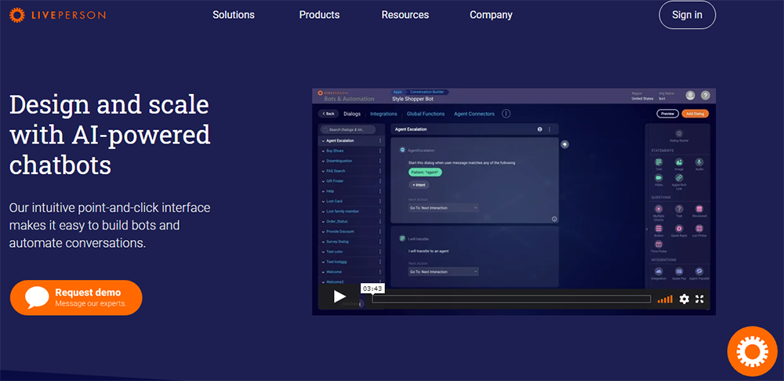The height and width of the screenshot is (381, 784).
Task: Open the orange gear chat widget
Action: (x=752, y=351)
